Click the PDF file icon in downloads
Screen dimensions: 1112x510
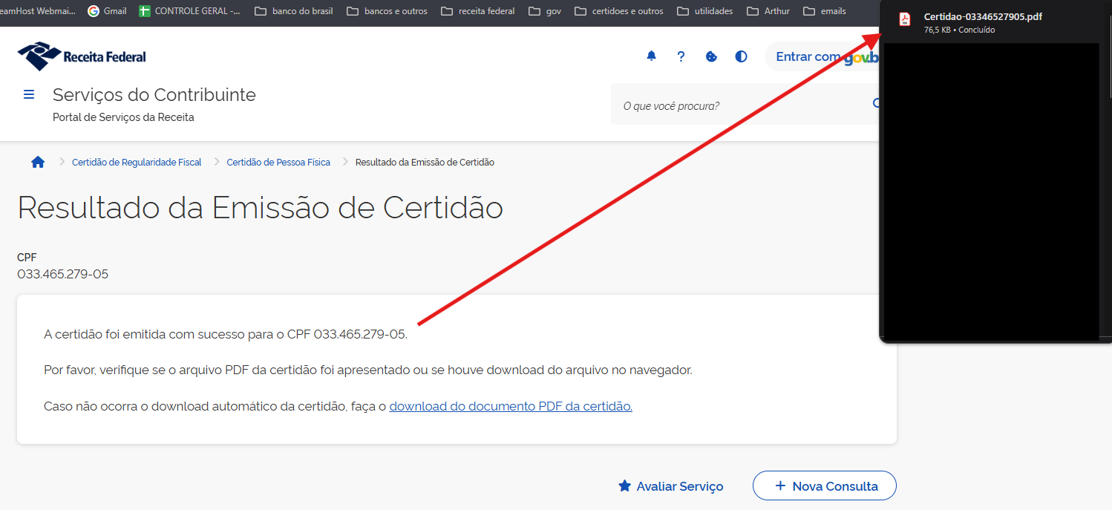(904, 20)
